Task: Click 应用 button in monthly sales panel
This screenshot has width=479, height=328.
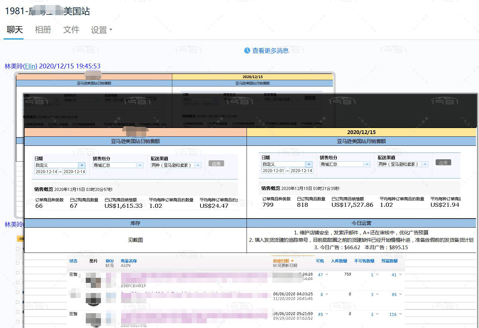Action: tap(443, 163)
